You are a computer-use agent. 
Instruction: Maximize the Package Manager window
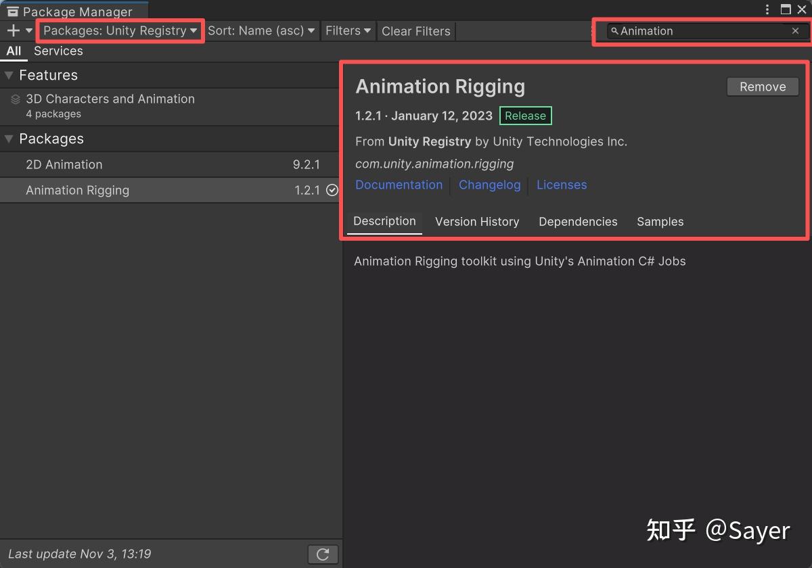786,9
